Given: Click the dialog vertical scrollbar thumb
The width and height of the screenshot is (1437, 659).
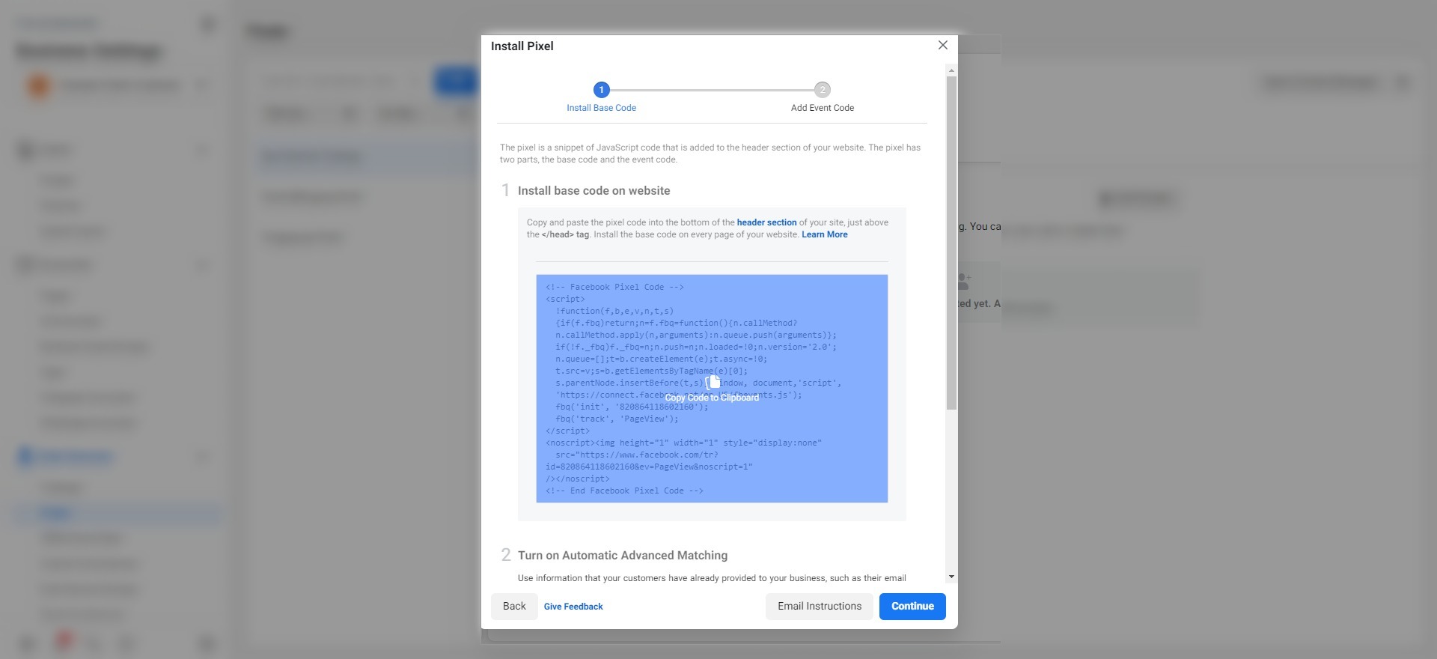Looking at the screenshot, I should [951, 243].
